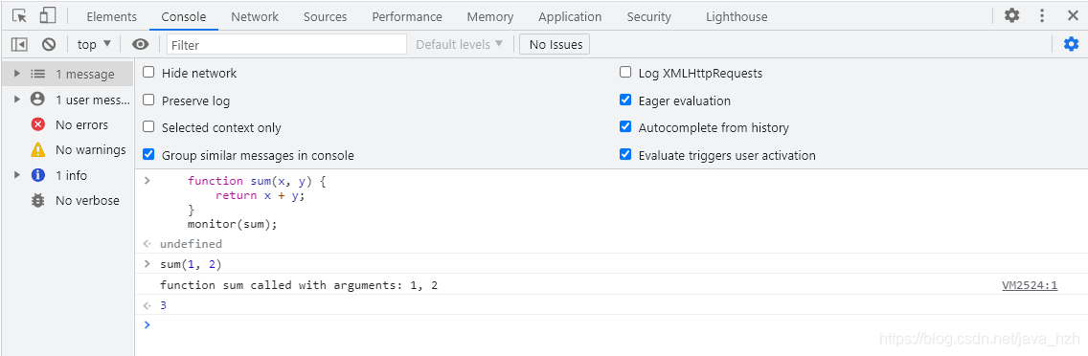Create a live expression using the eye icon
This screenshot has width=1088, height=356.
[141, 44]
